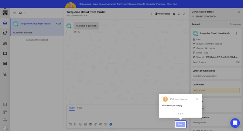Screen dimensions: 243x131
Task: Click the tour mascot avatar in banner
Action: pyautogui.click(x=71, y=5)
